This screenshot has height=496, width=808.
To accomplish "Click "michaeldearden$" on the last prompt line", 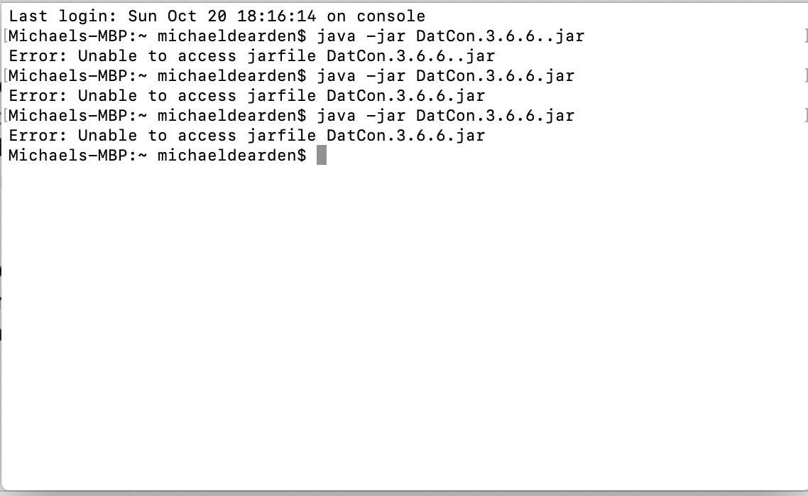I will click(x=232, y=155).
